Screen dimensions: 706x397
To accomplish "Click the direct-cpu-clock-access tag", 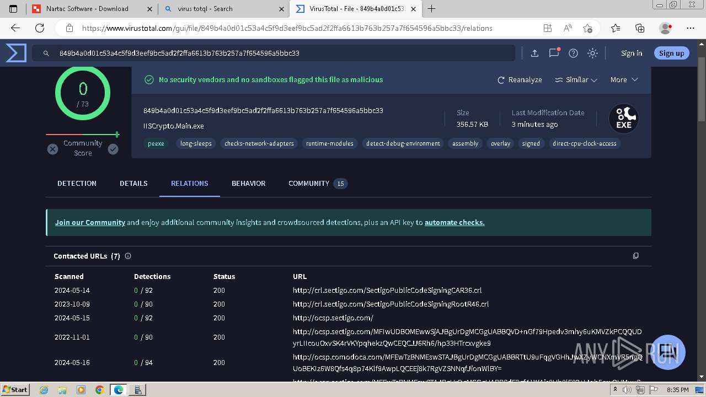I will [585, 143].
